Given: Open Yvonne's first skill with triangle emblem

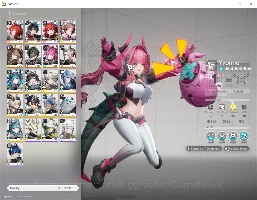Looking at the screenshot, I should coord(211,136).
